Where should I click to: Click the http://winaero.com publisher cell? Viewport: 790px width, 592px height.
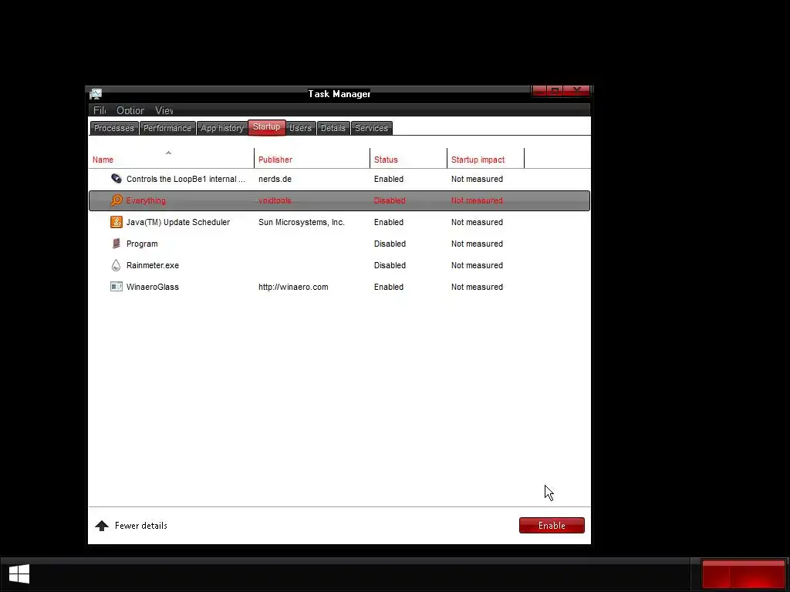(293, 287)
